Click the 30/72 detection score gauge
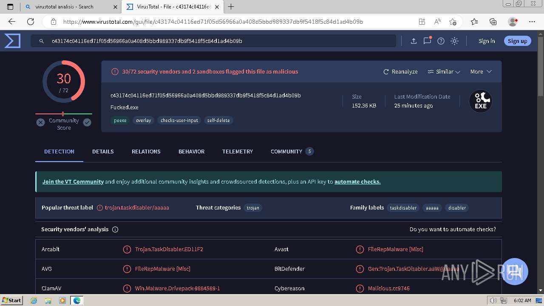This screenshot has height=306, width=544. pyautogui.click(x=64, y=82)
